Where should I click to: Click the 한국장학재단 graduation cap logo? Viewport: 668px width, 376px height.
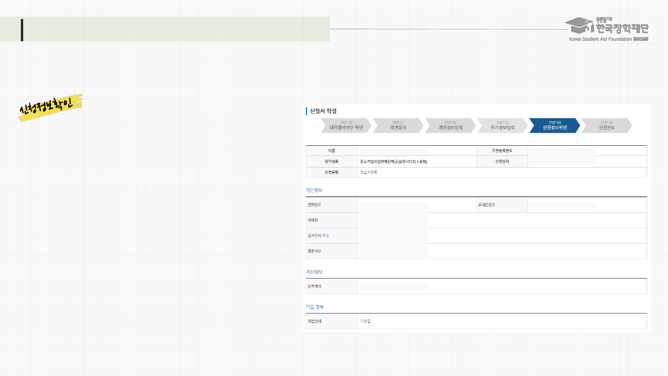click(x=579, y=26)
